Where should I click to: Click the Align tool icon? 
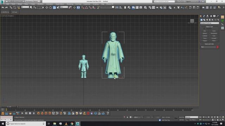121,7
